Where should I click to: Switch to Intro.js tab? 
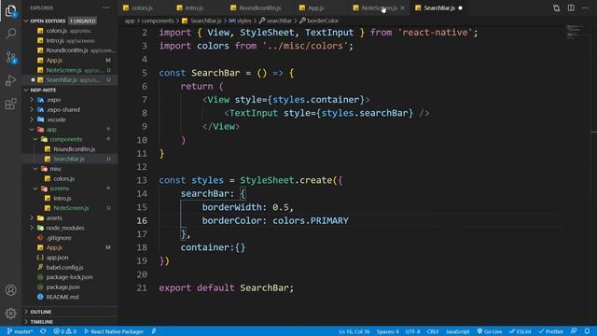194,7
